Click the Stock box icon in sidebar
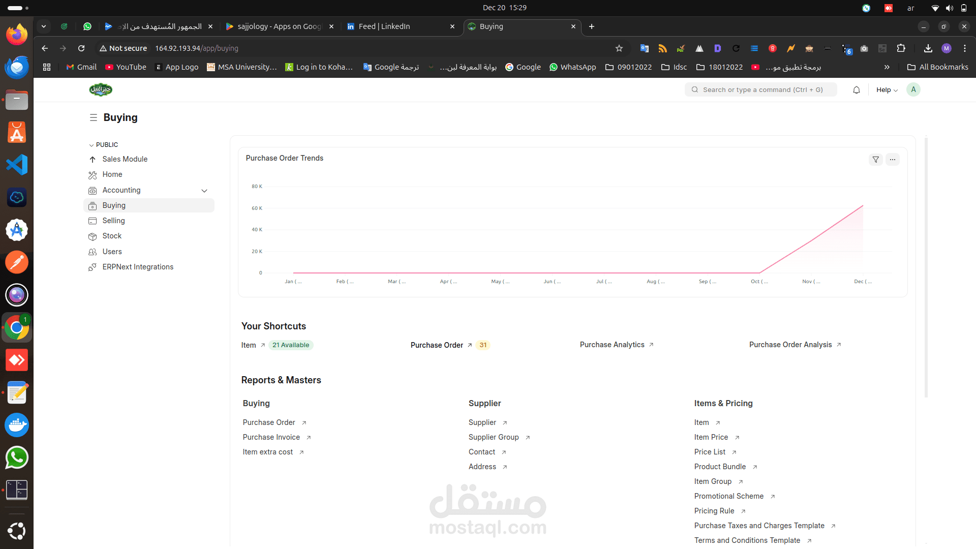Viewport: 976px width, 549px height. click(x=93, y=236)
